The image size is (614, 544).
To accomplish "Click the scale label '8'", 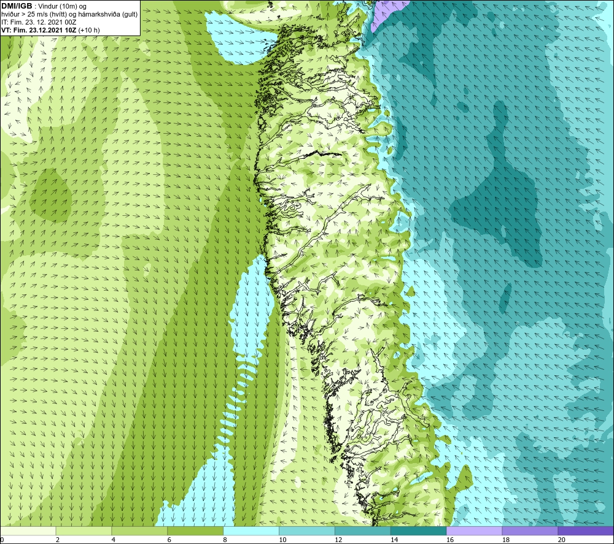I will coord(225,540).
